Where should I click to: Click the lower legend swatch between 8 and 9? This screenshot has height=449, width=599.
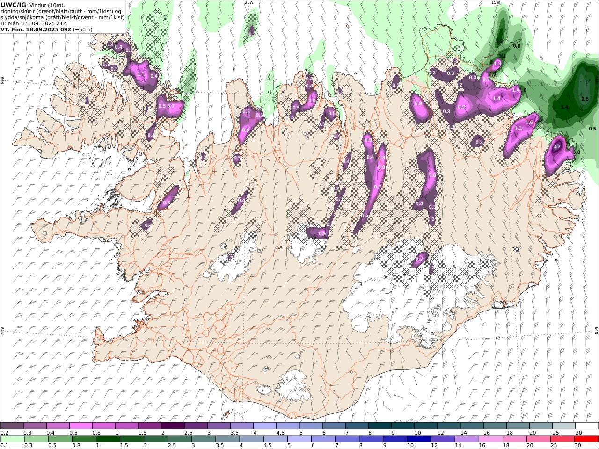(371, 439)
